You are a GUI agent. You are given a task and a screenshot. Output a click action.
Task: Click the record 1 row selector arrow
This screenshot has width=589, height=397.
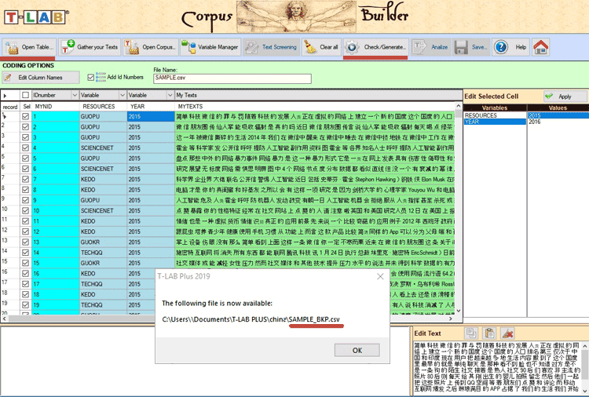coord(5,116)
